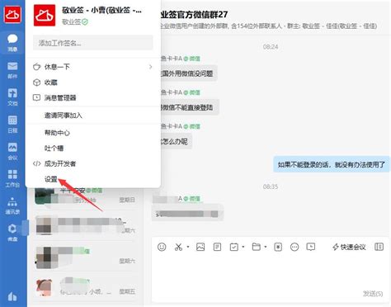Screen dimensions: 391x307
Task: Click the building icon at sidebar bottom
Action: (x=12, y=296)
